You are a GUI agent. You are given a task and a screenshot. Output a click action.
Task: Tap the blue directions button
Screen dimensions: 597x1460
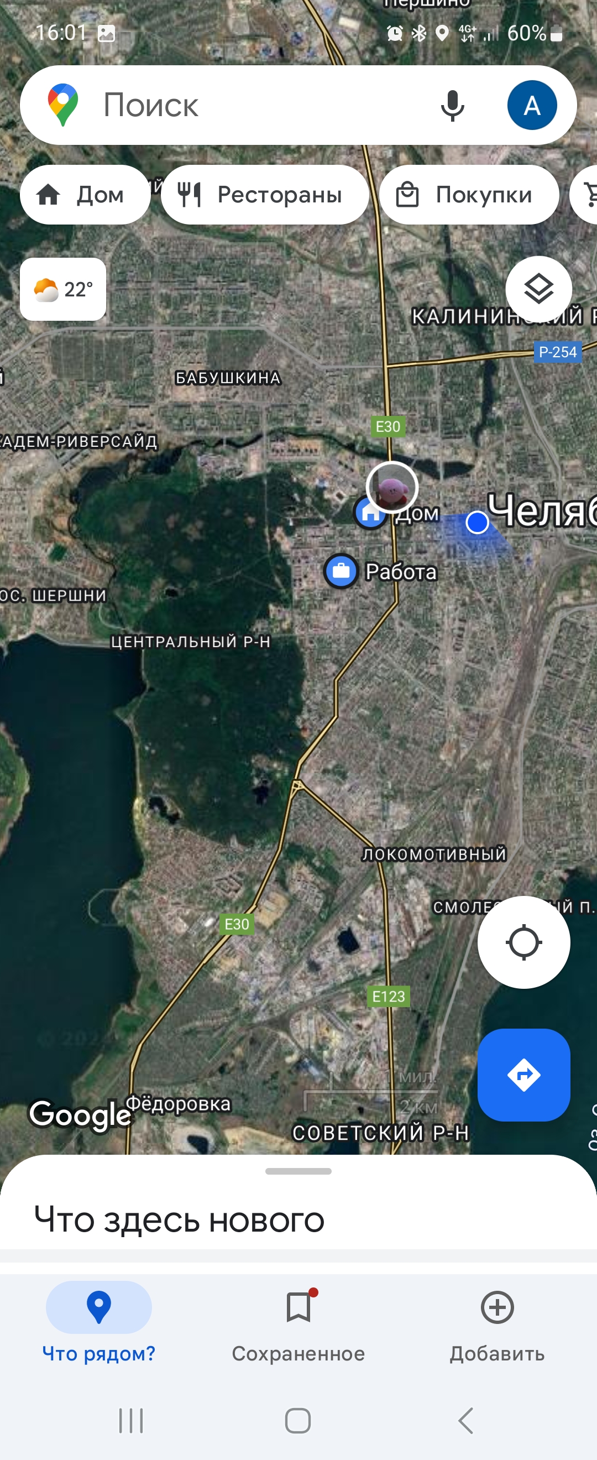pos(523,1075)
